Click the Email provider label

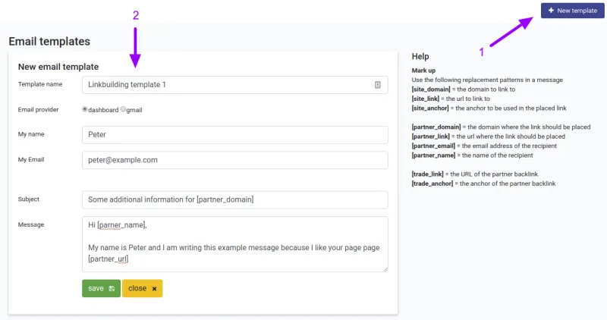[x=38, y=109]
